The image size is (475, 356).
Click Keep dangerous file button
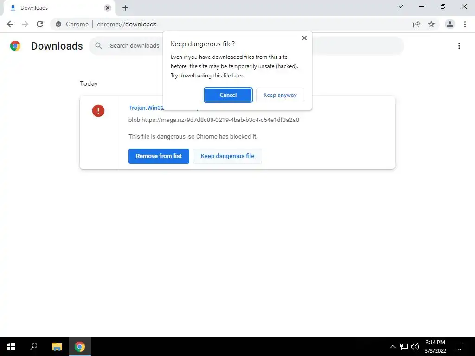(x=227, y=156)
